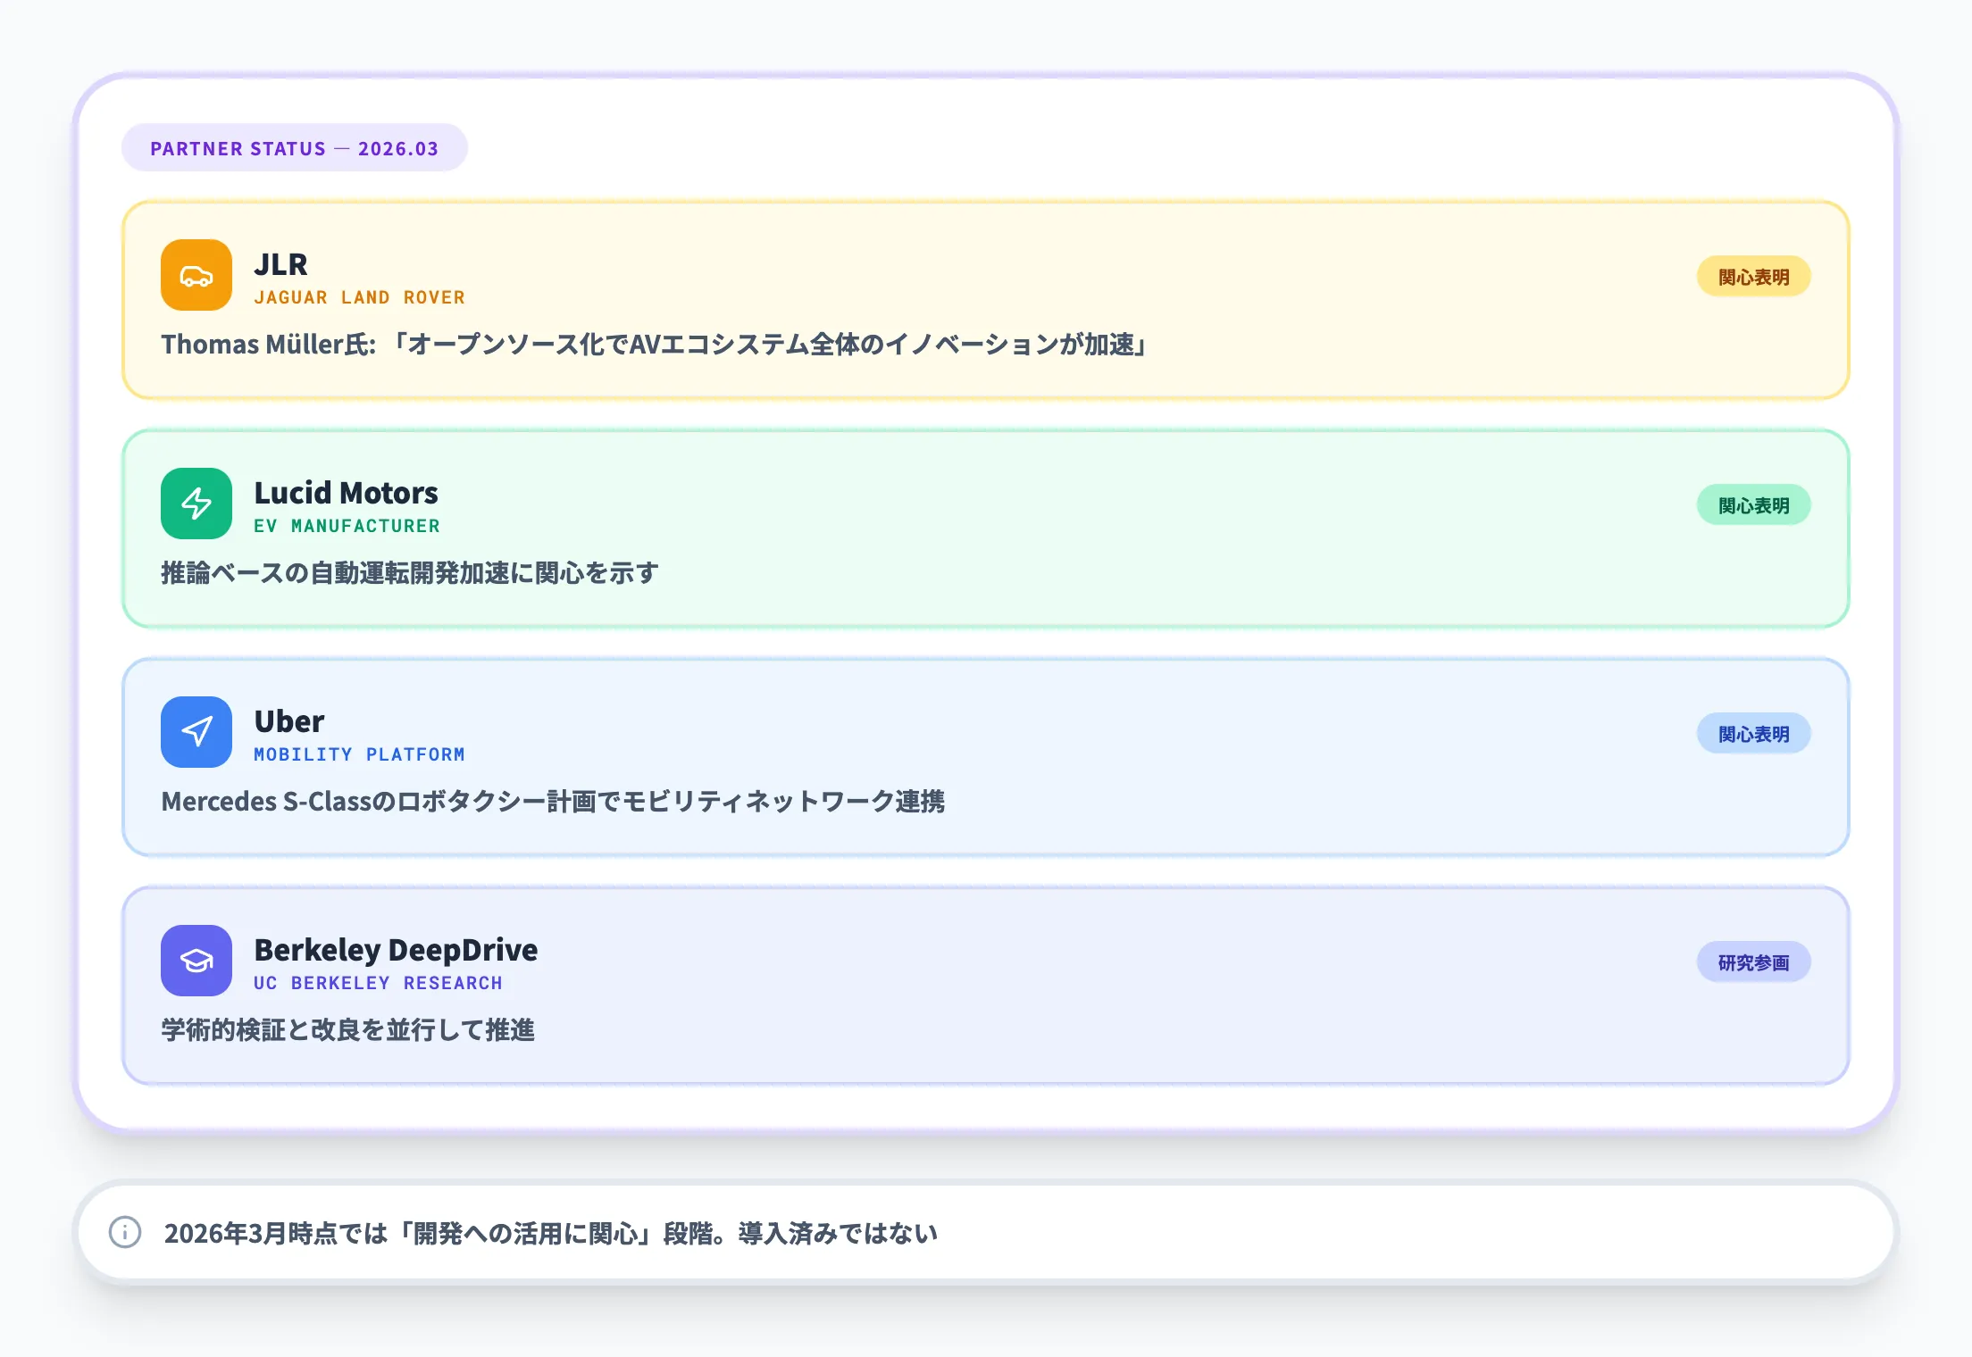Click the Berkeley DeepDrive graduation cap icon
The height and width of the screenshot is (1357, 1972).
pos(196,961)
